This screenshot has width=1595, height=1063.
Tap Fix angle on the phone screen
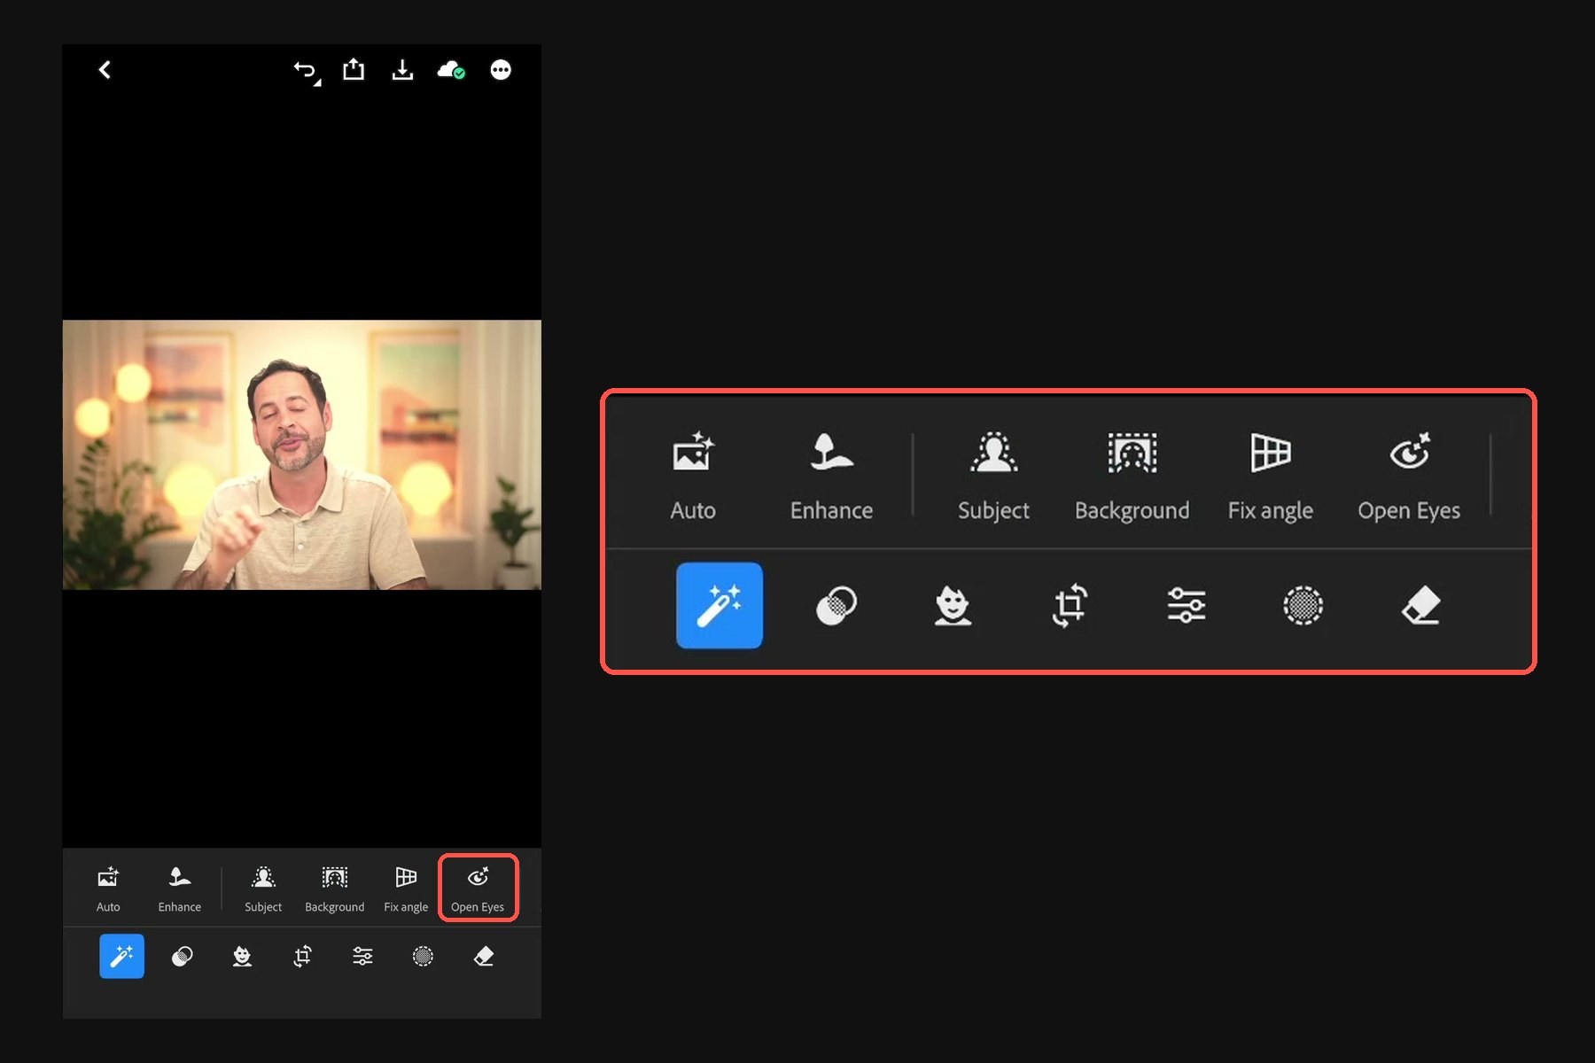pos(406,889)
